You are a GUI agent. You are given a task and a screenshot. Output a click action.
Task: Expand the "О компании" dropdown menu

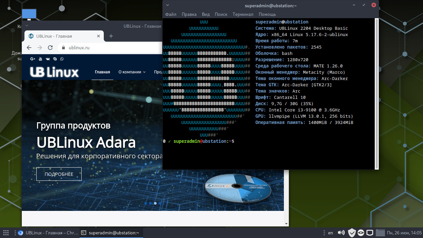(132, 72)
